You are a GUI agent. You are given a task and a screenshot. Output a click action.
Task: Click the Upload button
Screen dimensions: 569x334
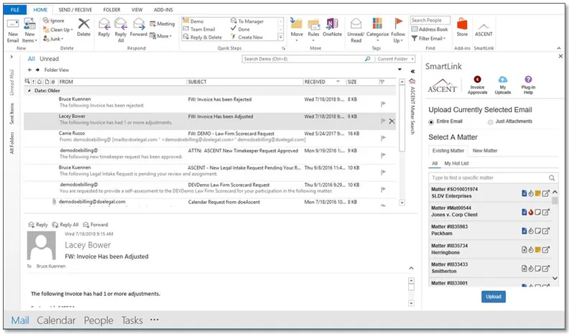tap(494, 297)
